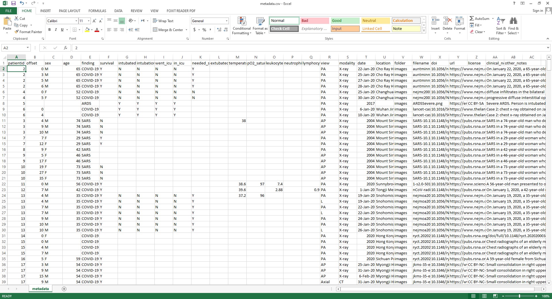The width and height of the screenshot is (552, 299).
Task: Switch to the FORMULAS ribbon tab
Action: tap(97, 11)
